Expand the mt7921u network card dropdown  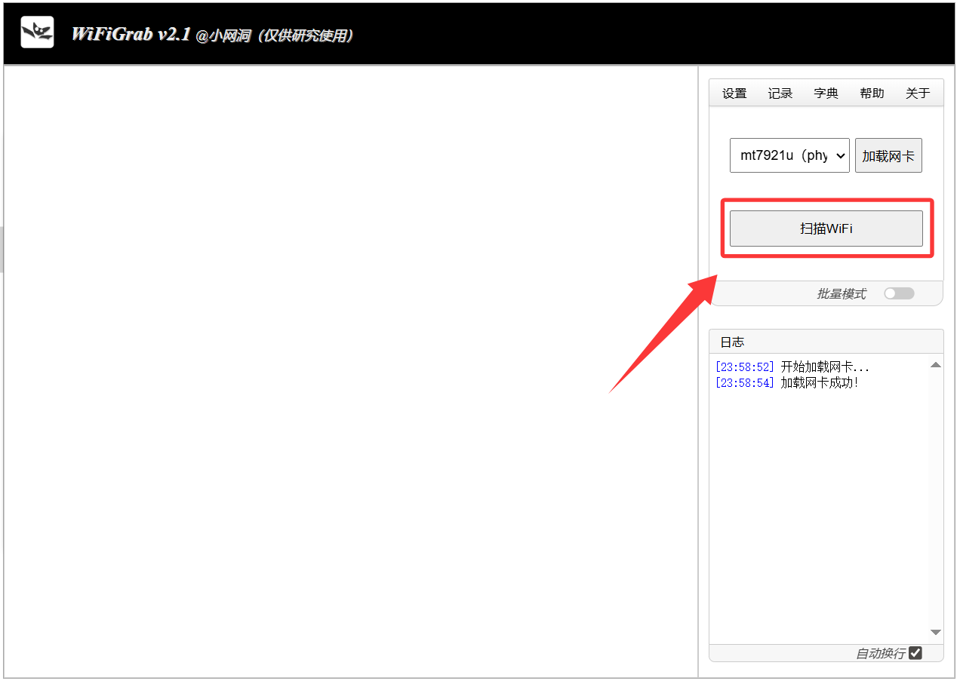pos(789,155)
